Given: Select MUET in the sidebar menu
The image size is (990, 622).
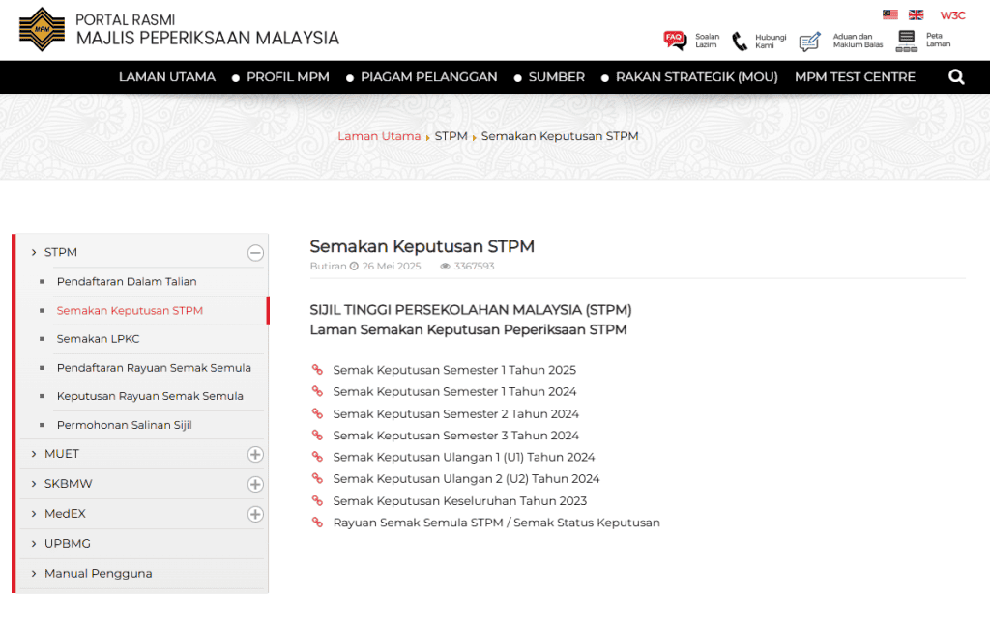Looking at the screenshot, I should click(x=62, y=454).
